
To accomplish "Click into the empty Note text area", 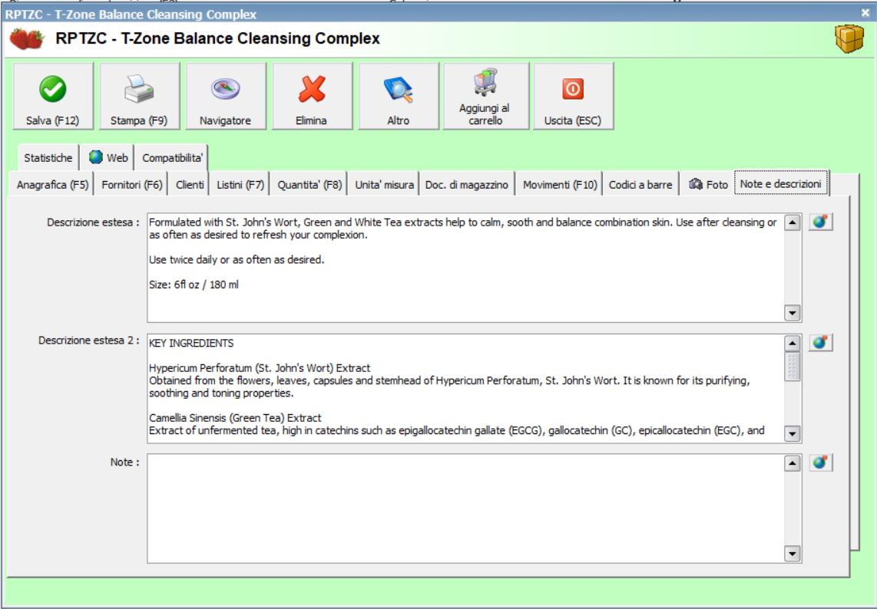I will (466, 509).
